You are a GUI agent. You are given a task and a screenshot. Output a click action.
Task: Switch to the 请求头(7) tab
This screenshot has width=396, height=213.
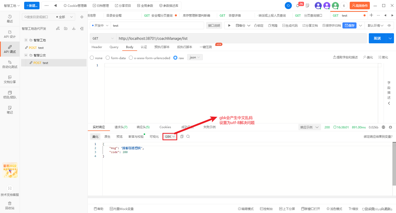pyautogui.click(x=121, y=127)
